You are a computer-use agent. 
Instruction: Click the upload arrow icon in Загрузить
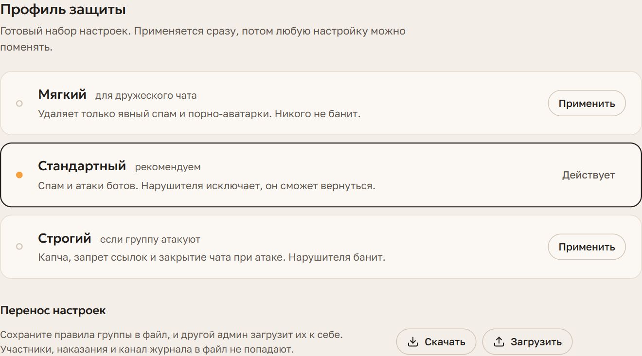(x=499, y=342)
